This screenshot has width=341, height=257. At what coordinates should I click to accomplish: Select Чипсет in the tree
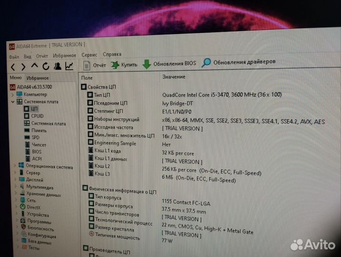click(36, 145)
